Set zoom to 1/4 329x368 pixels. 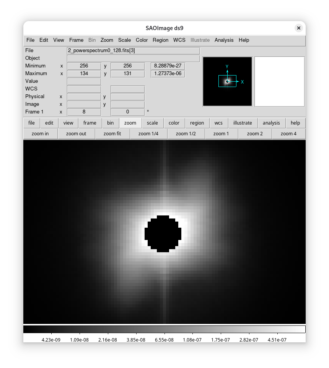(x=148, y=134)
